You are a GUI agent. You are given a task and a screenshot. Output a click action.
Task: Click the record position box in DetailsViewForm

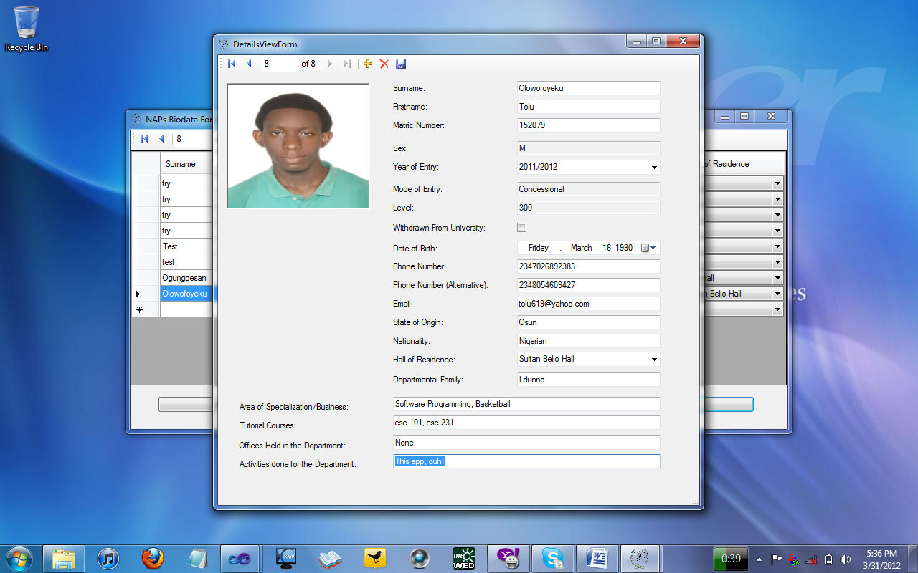(280, 64)
